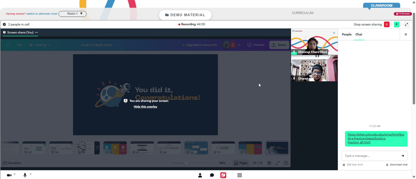
Task: Expand the Viewing mode dropdown
Action: pyautogui.click(x=40, y=45)
